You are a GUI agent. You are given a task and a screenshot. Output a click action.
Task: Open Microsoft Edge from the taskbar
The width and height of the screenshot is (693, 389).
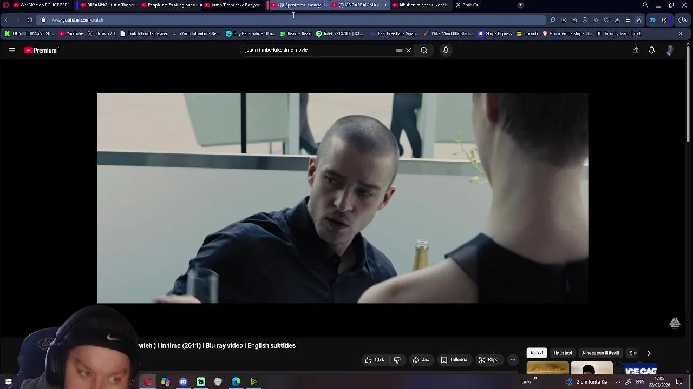236,382
